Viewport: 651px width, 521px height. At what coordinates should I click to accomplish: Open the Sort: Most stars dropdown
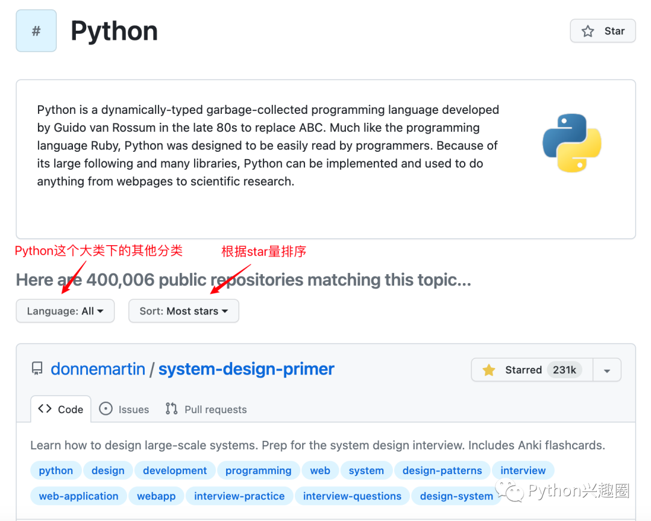pyautogui.click(x=183, y=311)
